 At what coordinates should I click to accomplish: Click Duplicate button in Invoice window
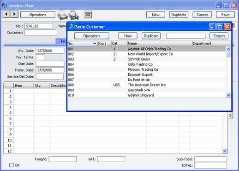[x=179, y=15]
